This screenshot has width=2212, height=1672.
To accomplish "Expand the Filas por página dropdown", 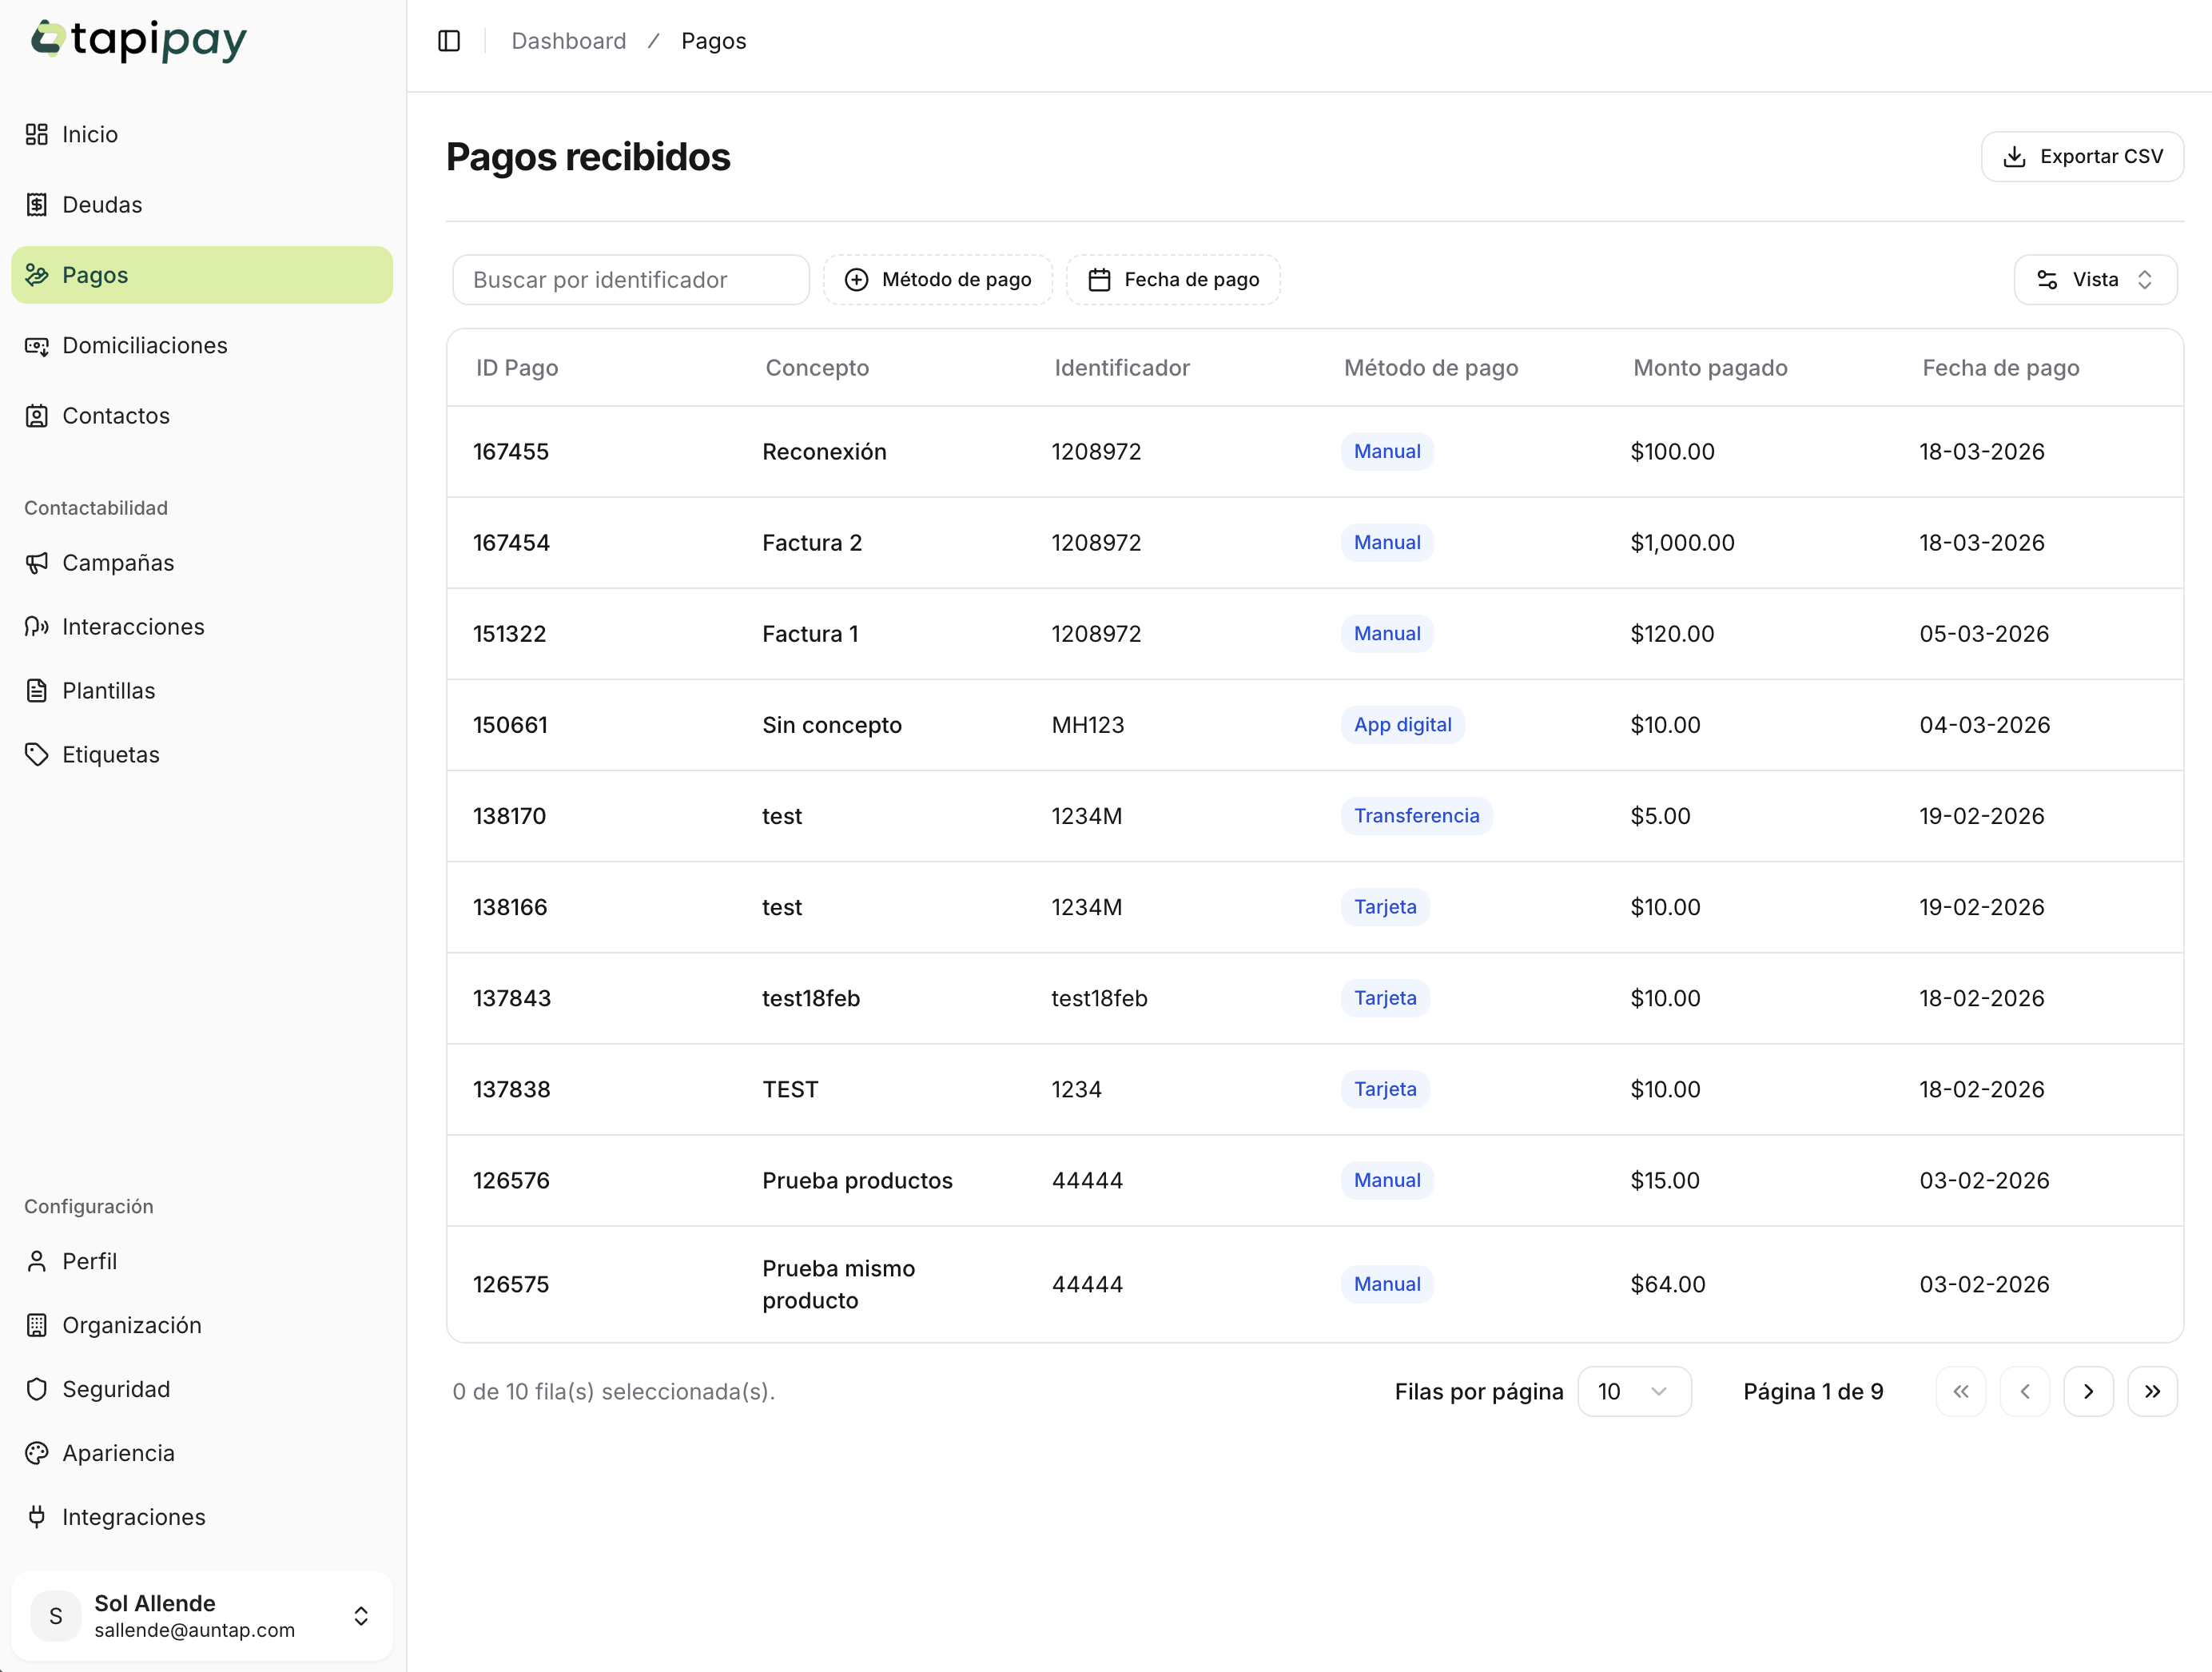I will [x=1633, y=1391].
